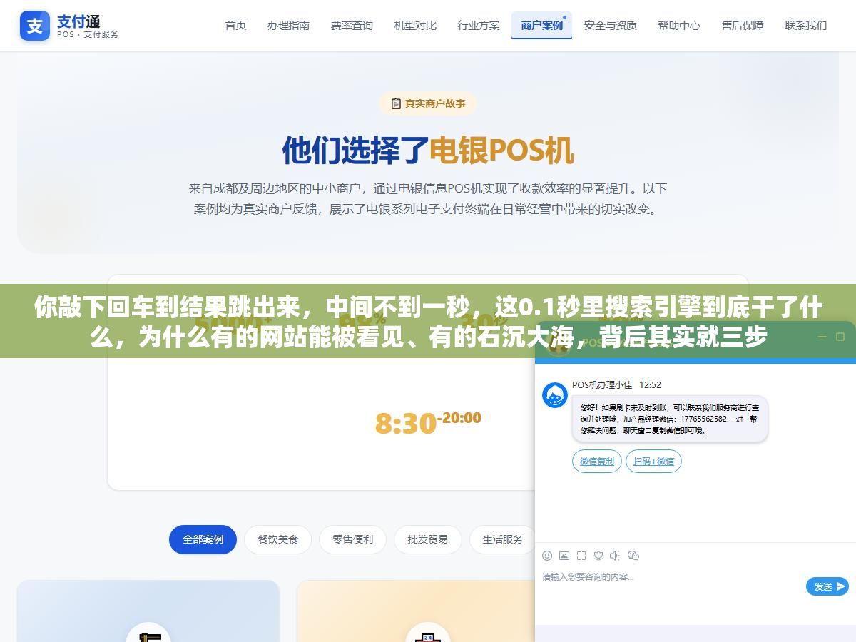Viewport: 856px width, 642px height.
Task: Minimize the chat widget window
Action: [x=822, y=337]
